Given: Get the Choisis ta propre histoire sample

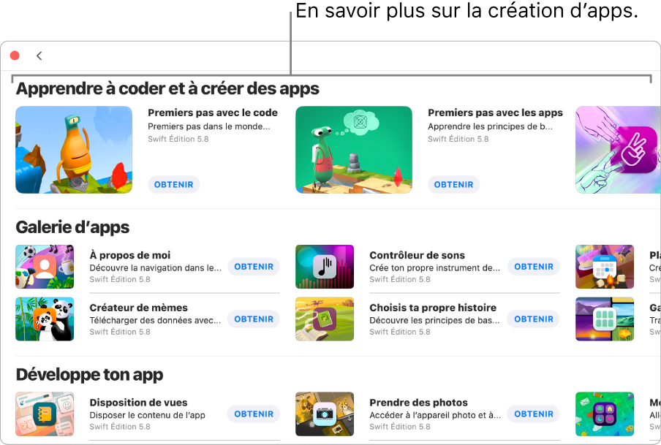Looking at the screenshot, I should pos(534,319).
